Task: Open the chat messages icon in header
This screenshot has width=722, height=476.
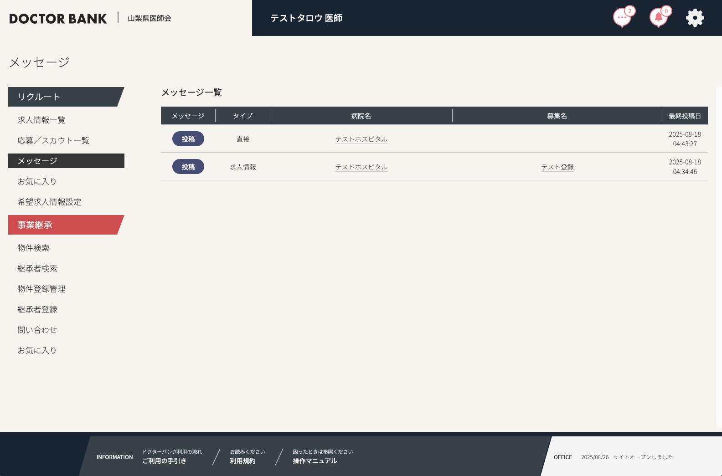Action: (x=622, y=18)
